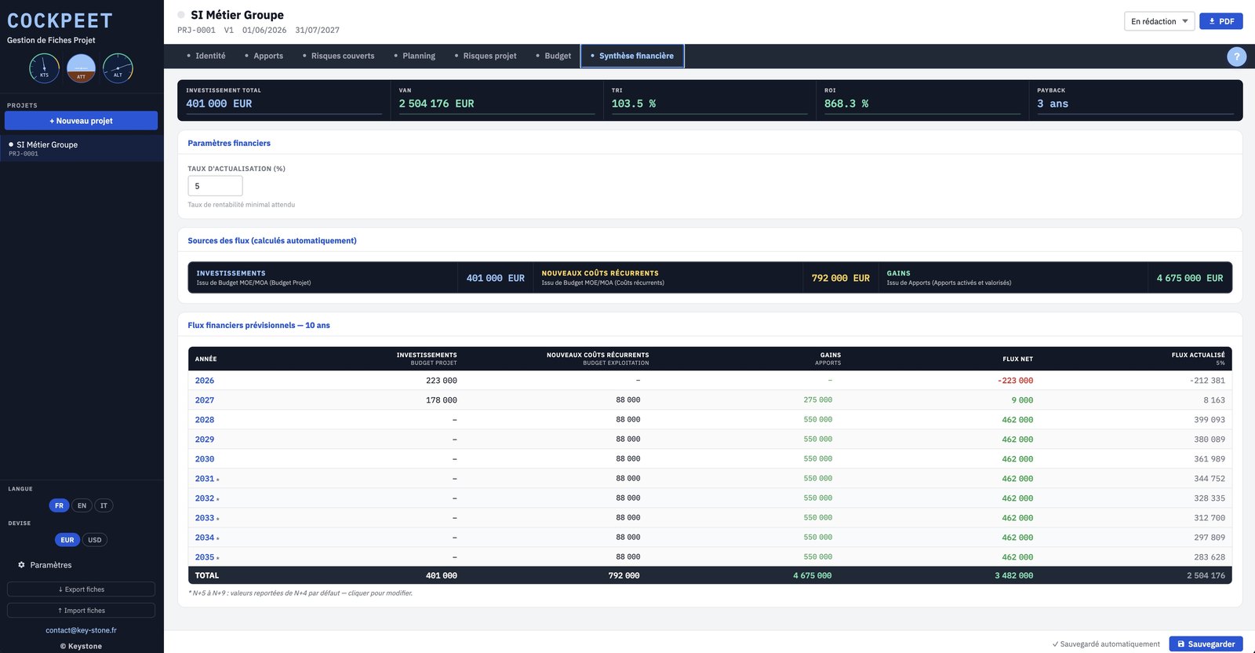Click the ALT altimeter gauge icon
The height and width of the screenshot is (653, 1255).
pyautogui.click(x=118, y=68)
